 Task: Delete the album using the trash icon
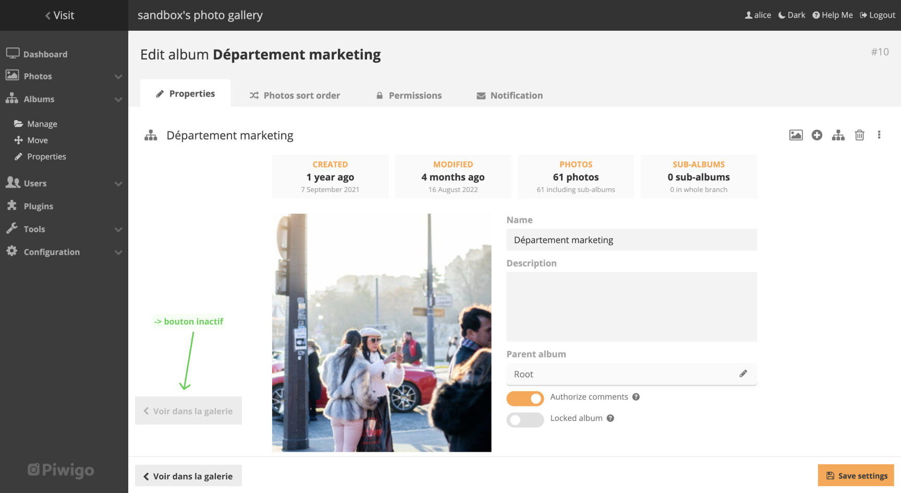click(859, 135)
